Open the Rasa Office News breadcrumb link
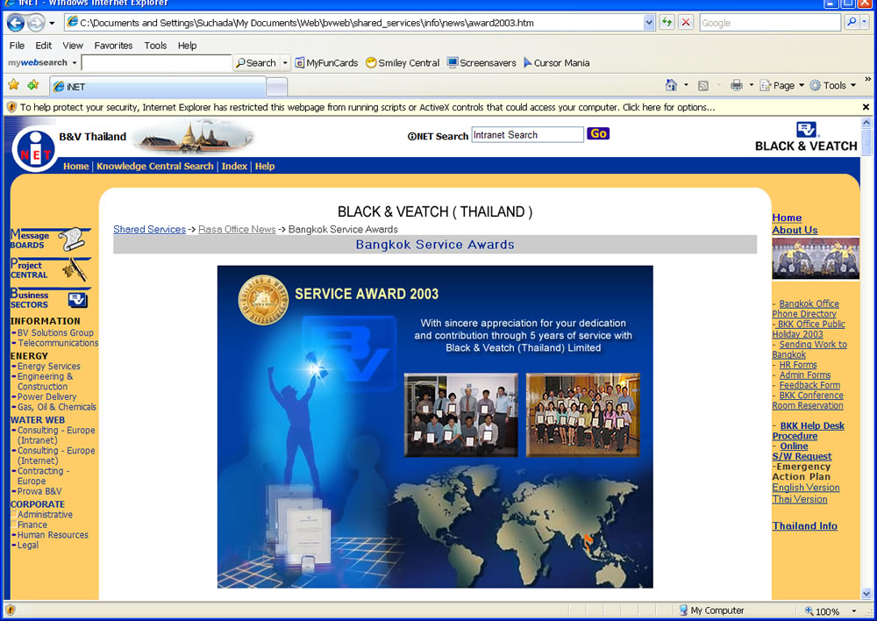Image resolution: width=877 pixels, height=621 pixels. (x=237, y=230)
